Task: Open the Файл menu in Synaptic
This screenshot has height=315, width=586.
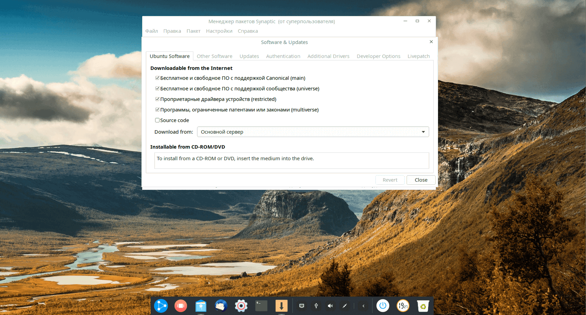Action: [x=152, y=31]
